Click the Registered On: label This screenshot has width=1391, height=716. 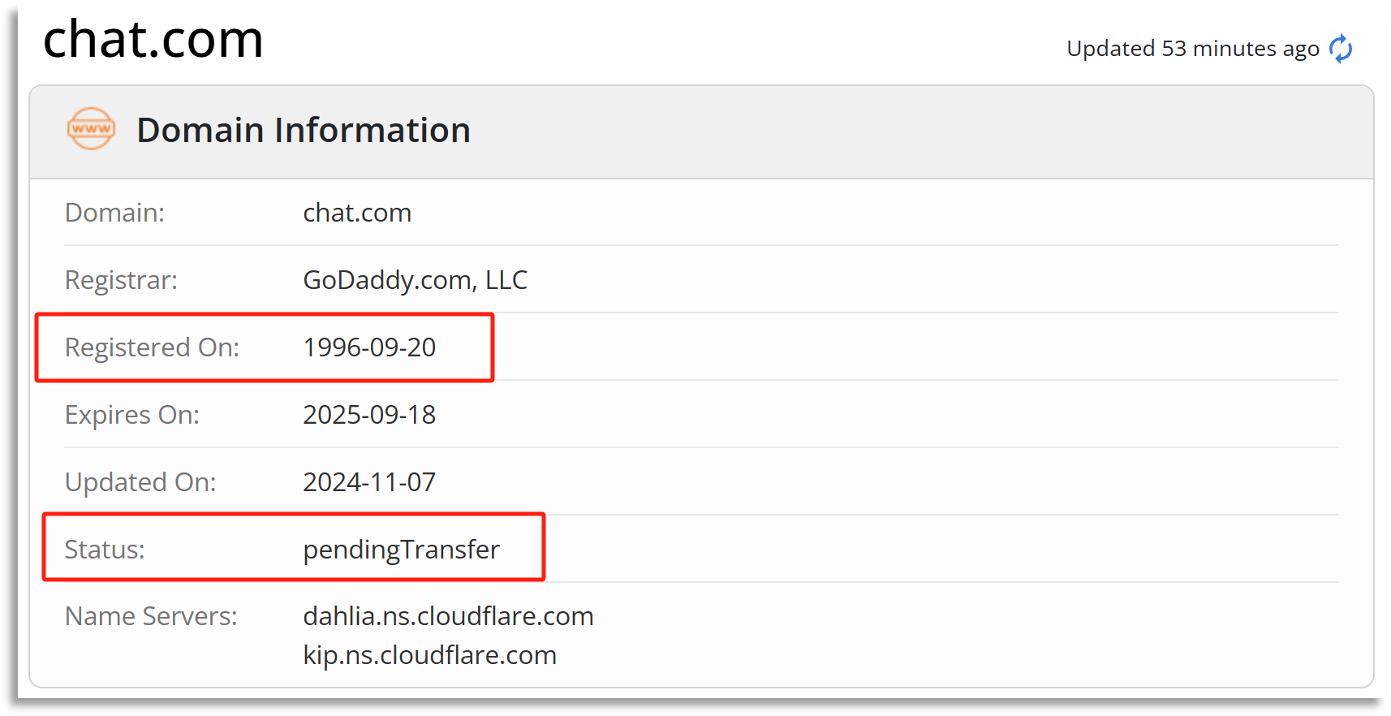pyautogui.click(x=152, y=347)
